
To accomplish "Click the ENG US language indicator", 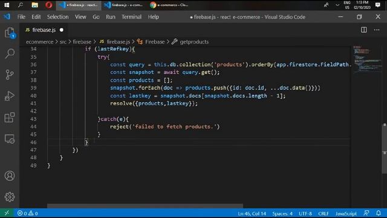I will tap(347, 5).
